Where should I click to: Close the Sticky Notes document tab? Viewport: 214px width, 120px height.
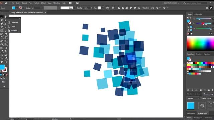click(x=45, y=13)
